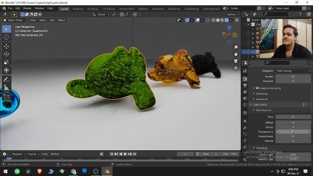Toggle the camera view icon
This screenshot has height=176, width=313.
pyautogui.click(x=236, y=61)
